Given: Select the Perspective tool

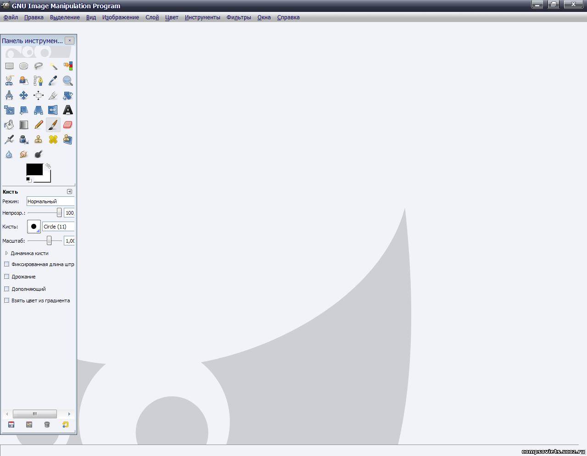Looking at the screenshot, I should coord(39,110).
